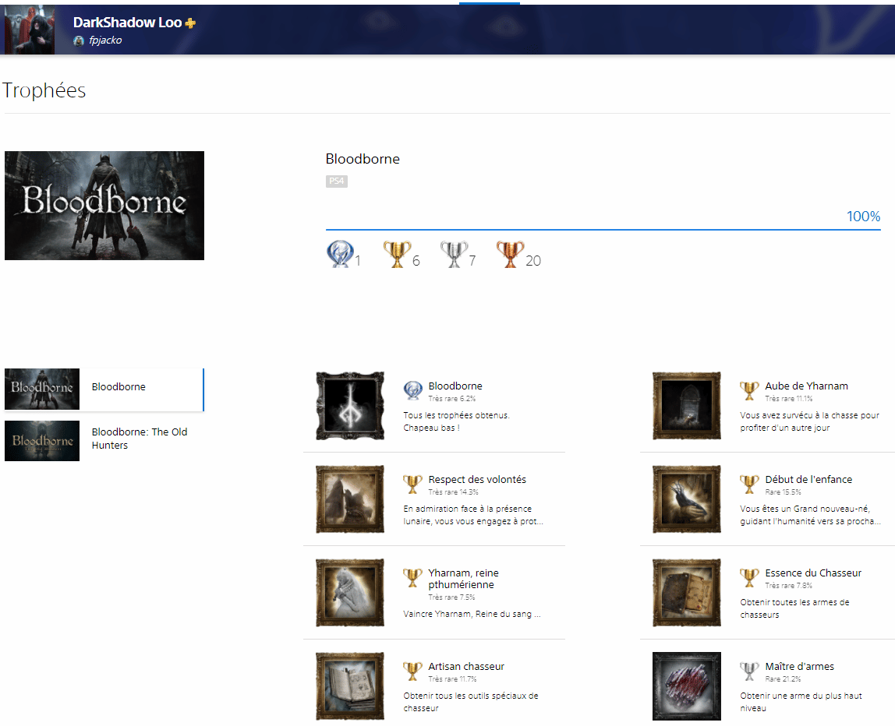Click the description 'Vaincre Yharnam, Reine du sang ...'
The height and width of the screenshot is (726, 895).
pos(472,615)
